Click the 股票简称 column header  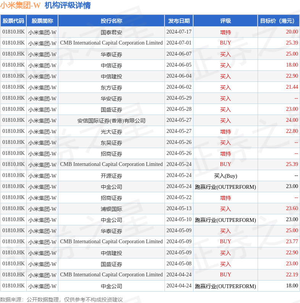point(42,21)
